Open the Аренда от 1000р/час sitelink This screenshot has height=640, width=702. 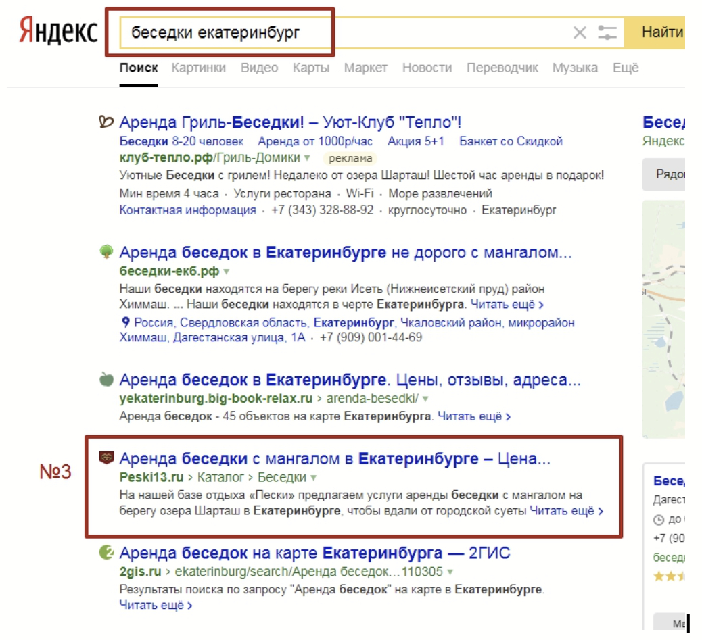pyautogui.click(x=315, y=141)
